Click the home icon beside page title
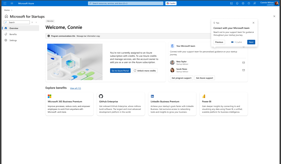This screenshot has width=281, height=164. [6, 16]
